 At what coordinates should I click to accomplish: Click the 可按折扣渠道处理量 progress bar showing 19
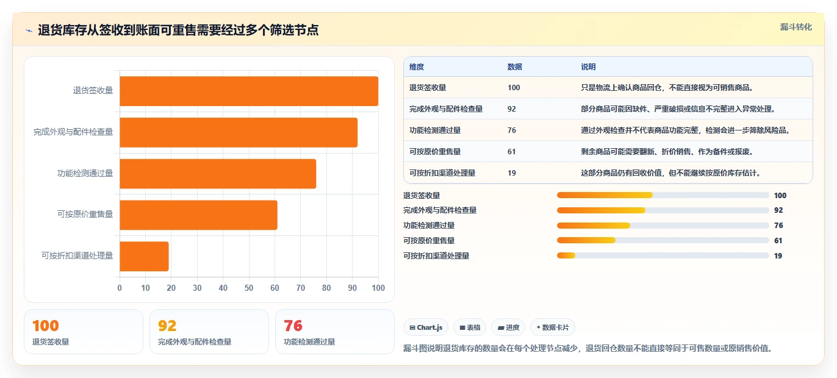[x=663, y=256]
